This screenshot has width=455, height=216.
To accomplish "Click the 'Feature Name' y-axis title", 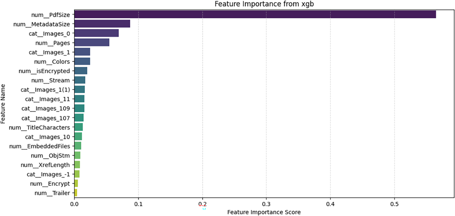I will [3, 104].
